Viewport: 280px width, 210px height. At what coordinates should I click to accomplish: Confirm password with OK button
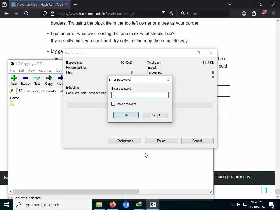(126, 115)
